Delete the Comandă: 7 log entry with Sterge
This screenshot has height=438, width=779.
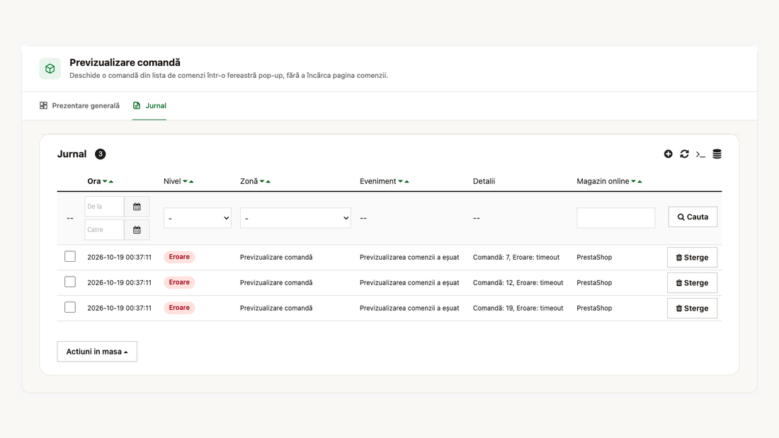point(692,258)
